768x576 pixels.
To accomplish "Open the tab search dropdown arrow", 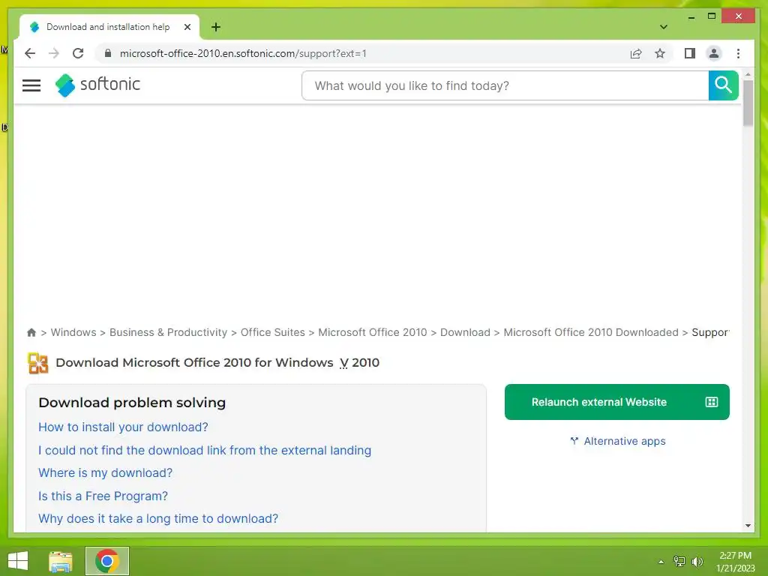I will (x=663, y=27).
